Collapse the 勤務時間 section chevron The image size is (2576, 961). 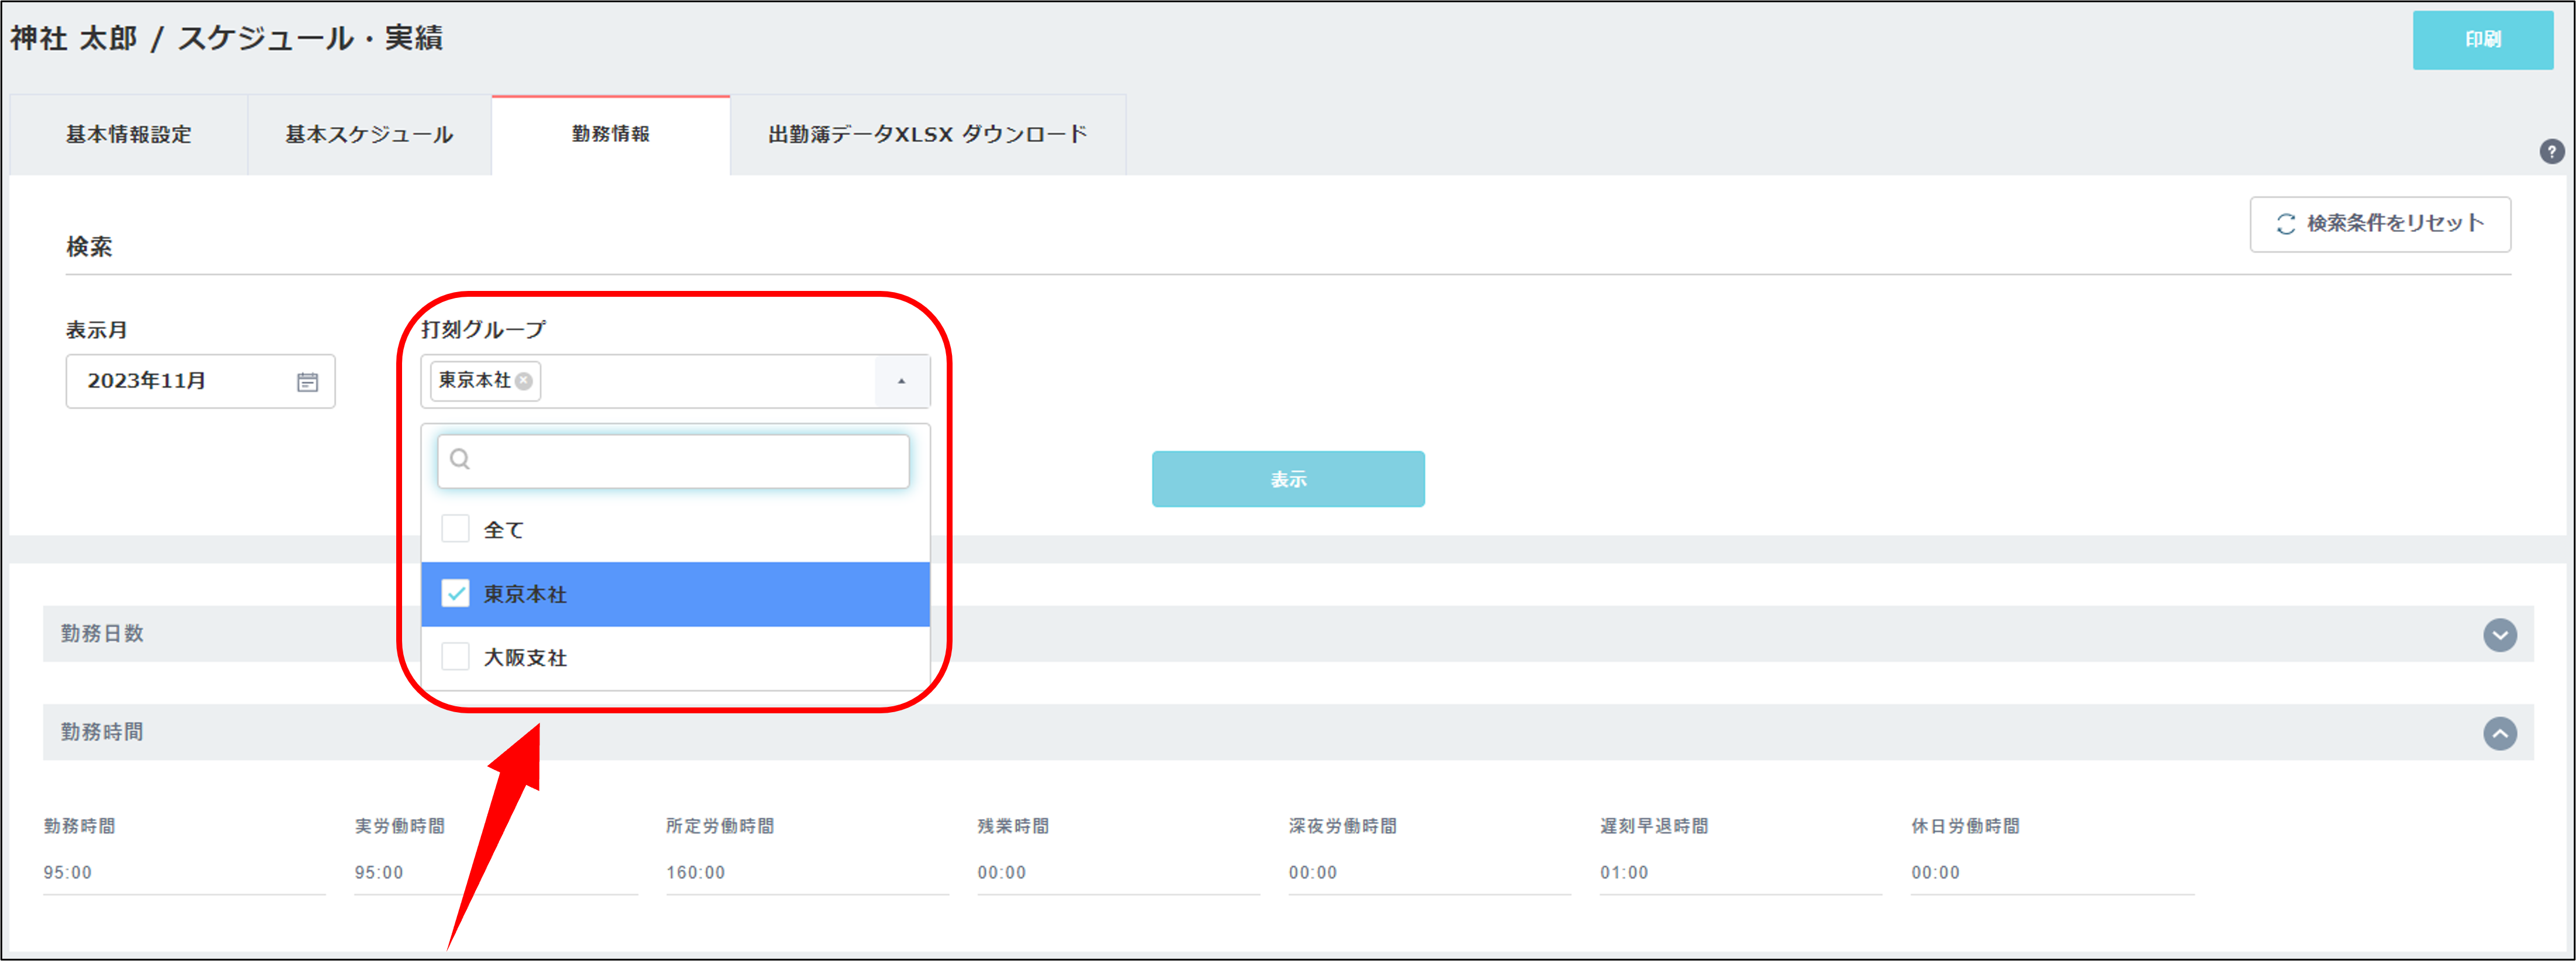[x=2499, y=734]
